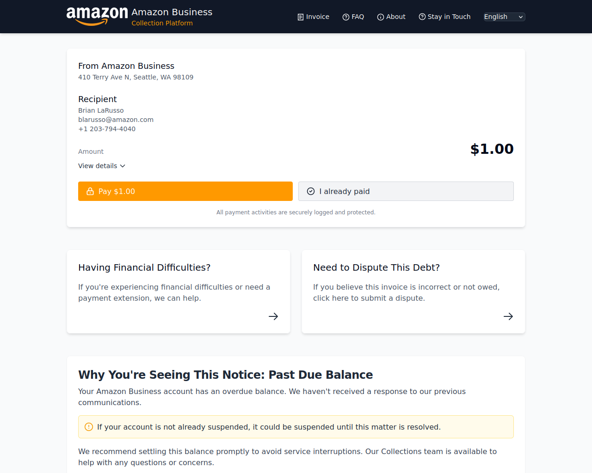Click the FAQ question mark icon
The width and height of the screenshot is (592, 473).
pyautogui.click(x=346, y=17)
